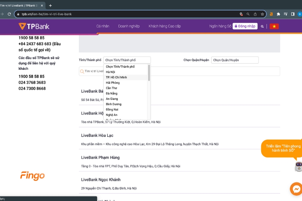The image size is (302, 201).
Task: Click the province list scrollbar thumb
Action: pyautogui.click(x=149, y=73)
